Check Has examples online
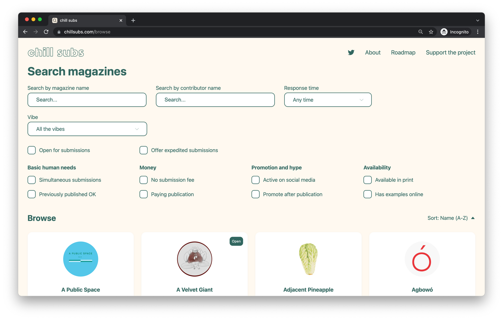 pyautogui.click(x=367, y=194)
